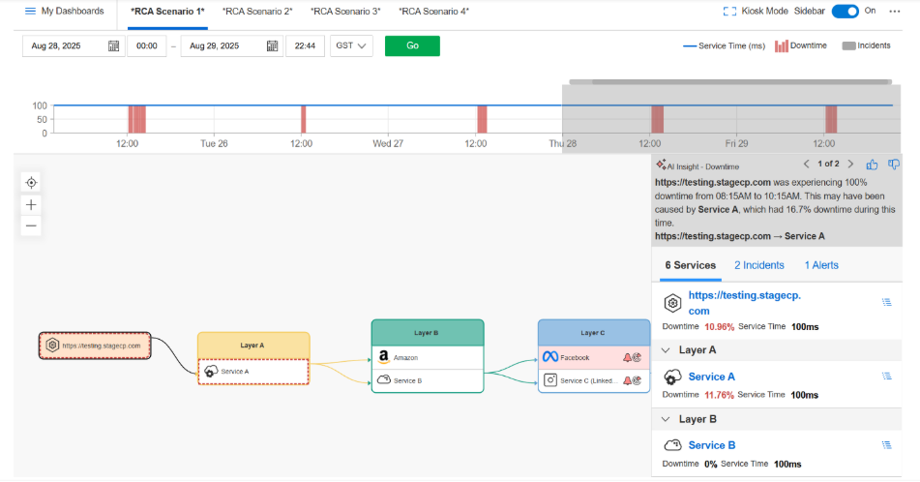Click the Fri 29 12:00 downtime bar
Image resolution: width=920 pixels, height=482 pixels.
[831, 119]
